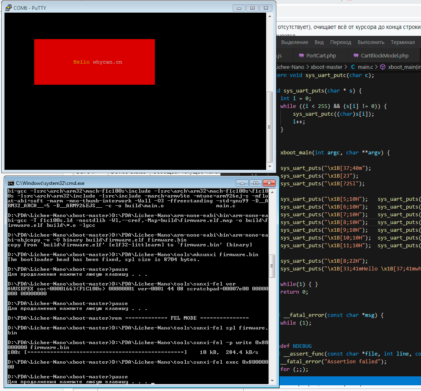
Task: Maximize the cmd.exe window
Action: (x=256, y=183)
